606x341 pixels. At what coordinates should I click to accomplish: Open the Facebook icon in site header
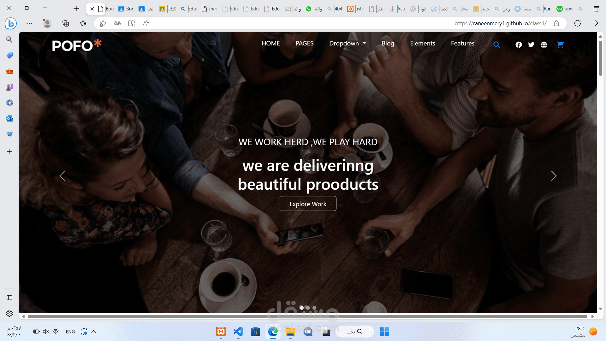tap(519, 45)
